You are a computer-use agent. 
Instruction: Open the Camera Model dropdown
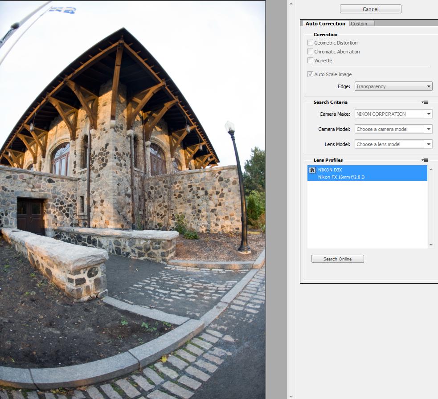393,129
